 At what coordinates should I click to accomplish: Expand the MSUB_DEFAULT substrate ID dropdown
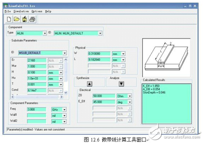(64, 53)
